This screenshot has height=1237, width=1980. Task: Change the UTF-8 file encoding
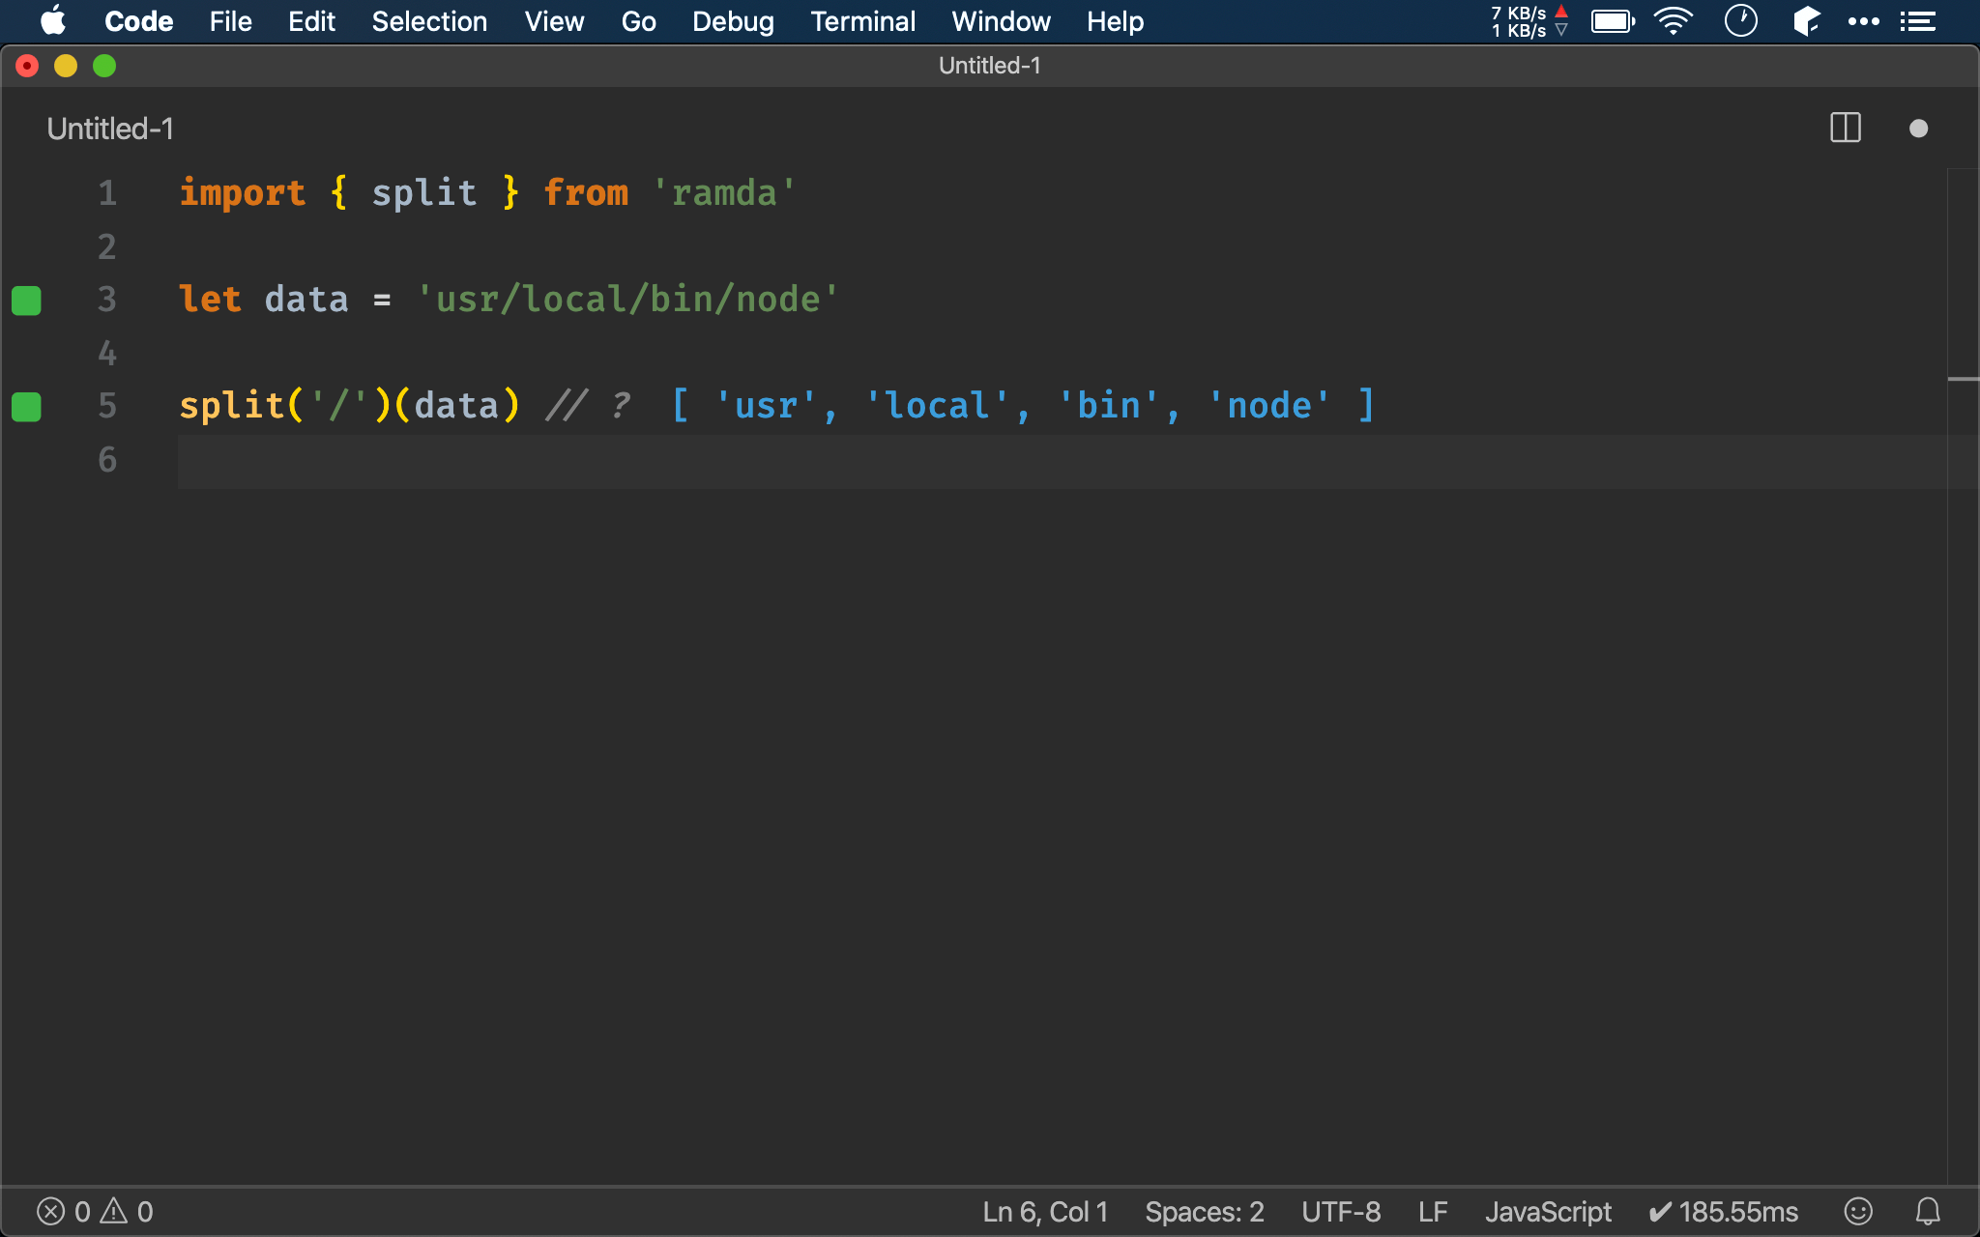[1341, 1211]
